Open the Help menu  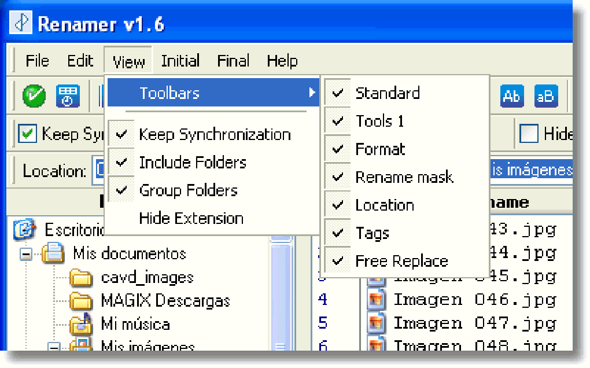(x=282, y=60)
